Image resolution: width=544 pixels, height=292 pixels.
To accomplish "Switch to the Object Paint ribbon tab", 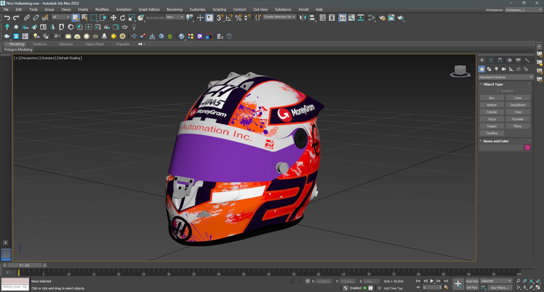I will [x=94, y=44].
